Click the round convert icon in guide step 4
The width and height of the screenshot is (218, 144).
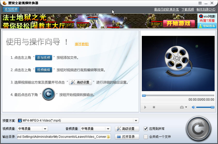click(49, 94)
